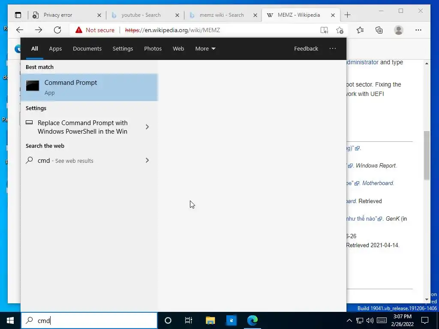Open the Motherboard external link icon

(x=357, y=183)
